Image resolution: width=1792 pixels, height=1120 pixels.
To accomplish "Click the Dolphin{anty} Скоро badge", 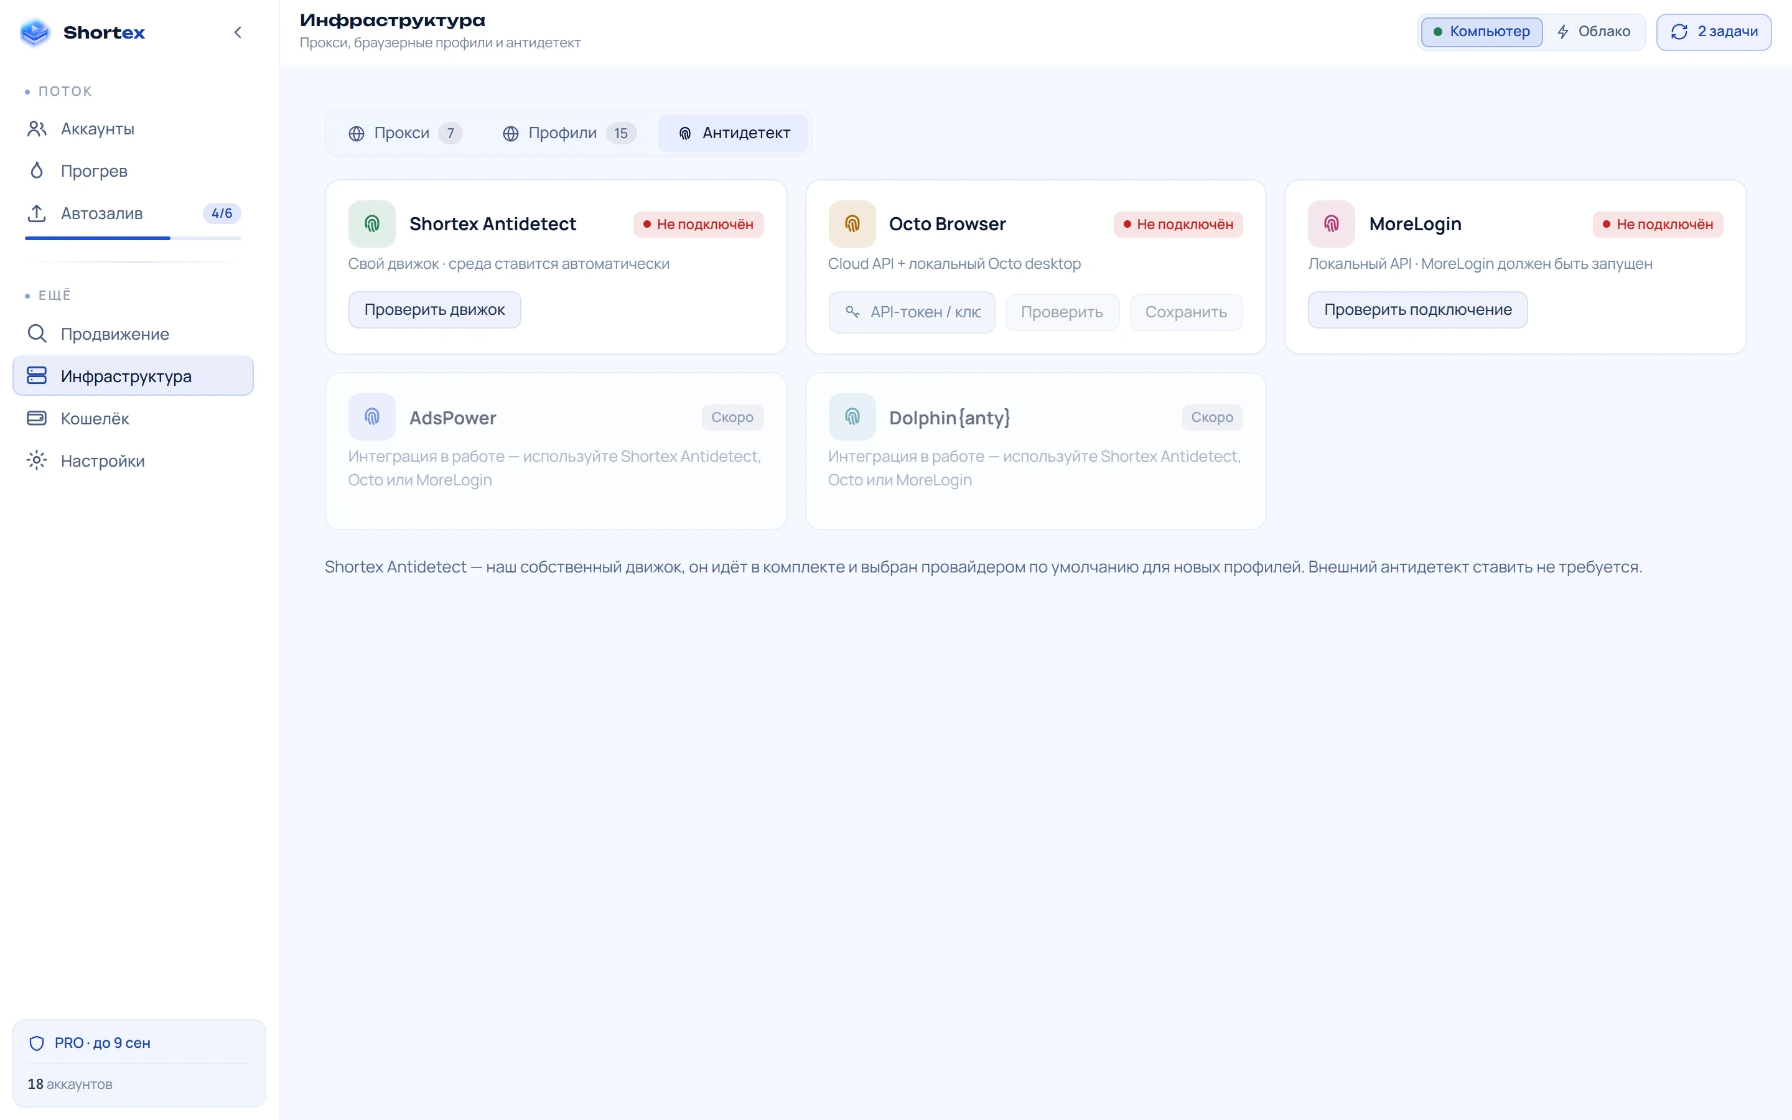I will tap(1212, 417).
